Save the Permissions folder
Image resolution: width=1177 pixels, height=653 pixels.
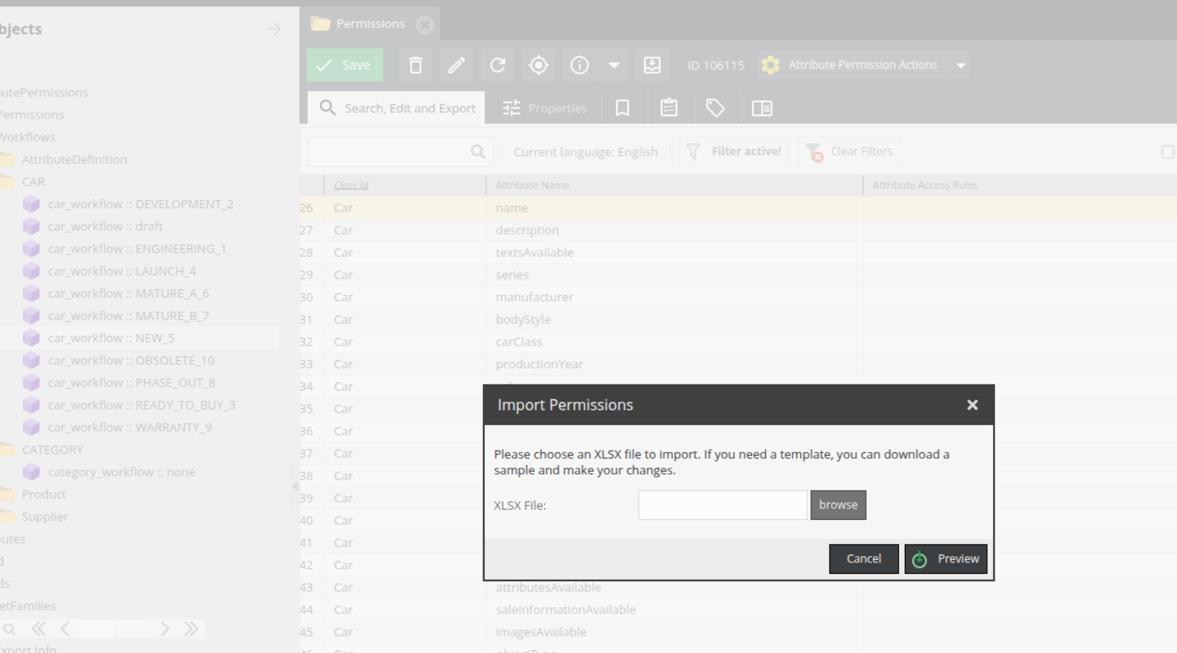(345, 65)
